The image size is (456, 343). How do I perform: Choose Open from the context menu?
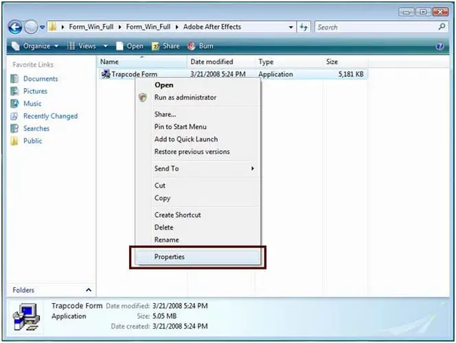click(x=198, y=85)
